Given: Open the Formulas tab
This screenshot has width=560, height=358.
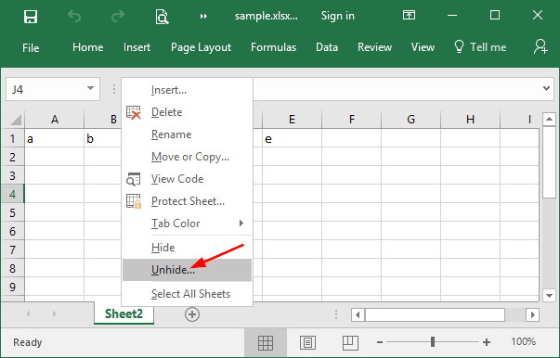Looking at the screenshot, I should [x=274, y=47].
